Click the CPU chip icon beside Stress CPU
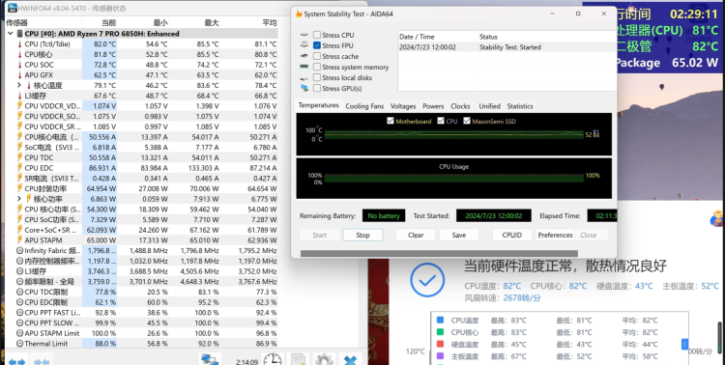Viewport: 725px width, 365px height. coord(304,35)
